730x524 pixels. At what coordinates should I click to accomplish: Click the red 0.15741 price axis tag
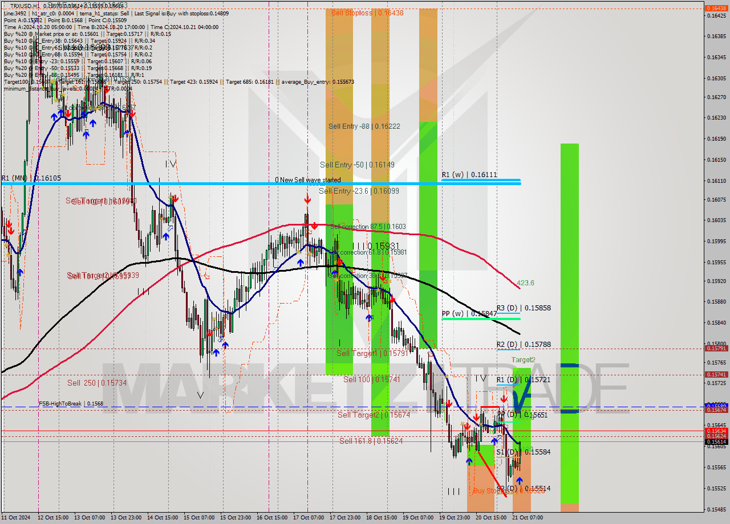pyautogui.click(x=716, y=374)
